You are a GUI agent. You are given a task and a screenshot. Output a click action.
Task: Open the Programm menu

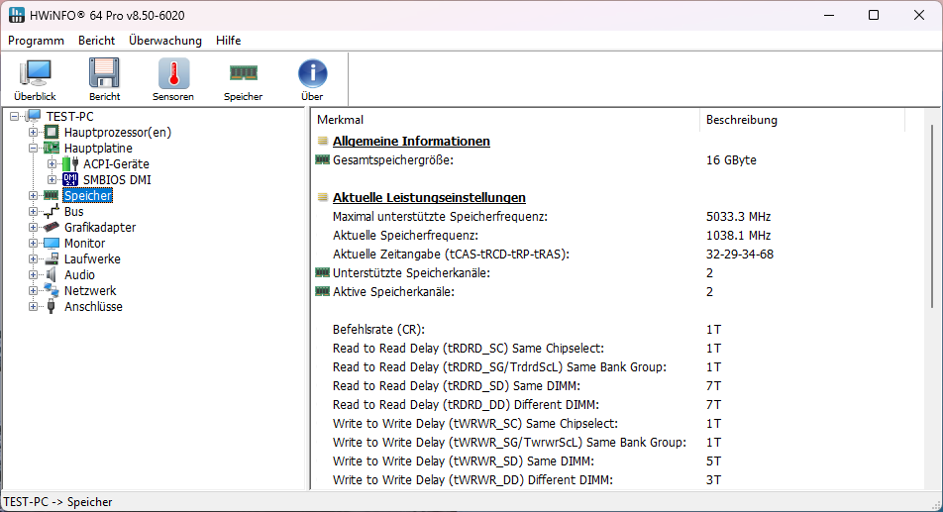[36, 41]
